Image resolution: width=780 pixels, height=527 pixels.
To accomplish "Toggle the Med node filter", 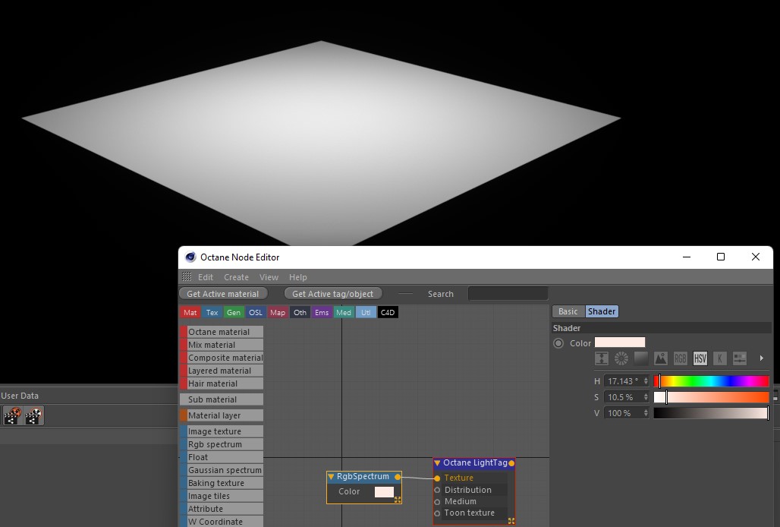I will (344, 313).
